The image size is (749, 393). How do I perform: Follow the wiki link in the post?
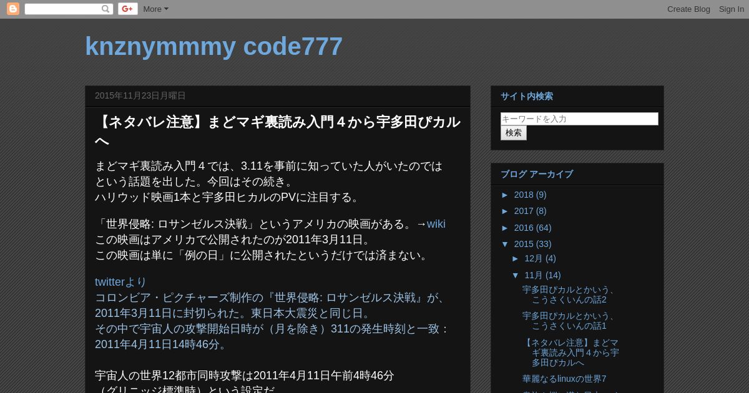point(436,224)
